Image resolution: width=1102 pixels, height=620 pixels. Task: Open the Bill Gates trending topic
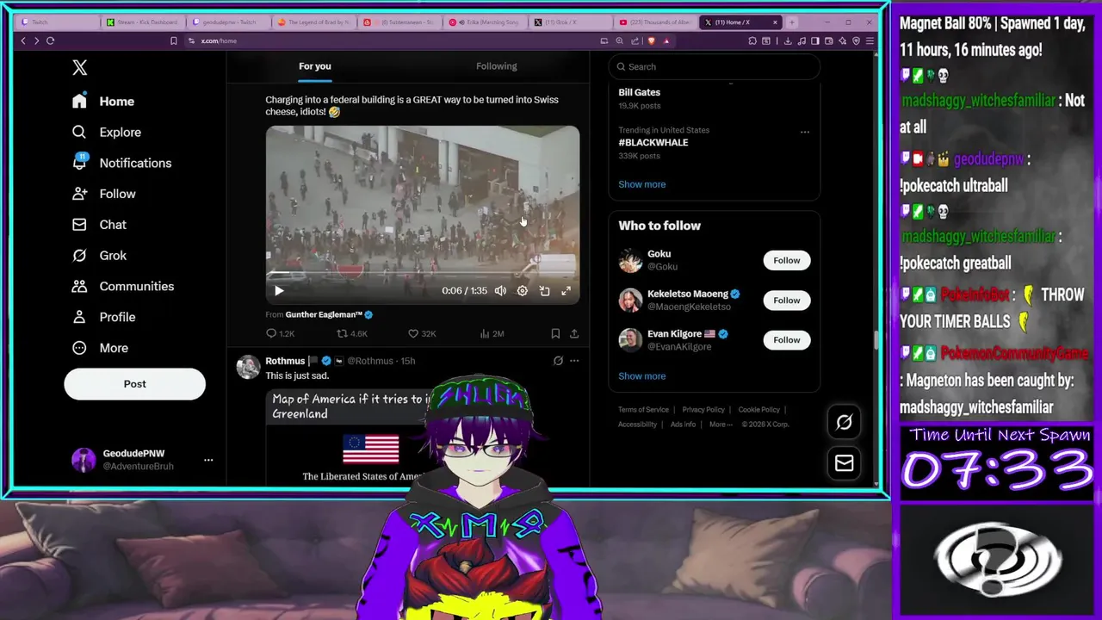click(640, 92)
